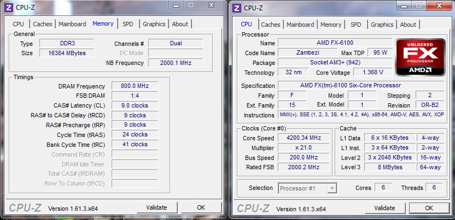
Task: Click Threads count value in right window
Action: coord(434,187)
